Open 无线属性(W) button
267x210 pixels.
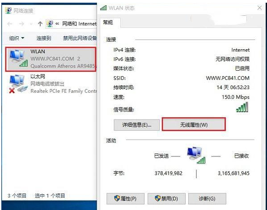[x=194, y=125]
